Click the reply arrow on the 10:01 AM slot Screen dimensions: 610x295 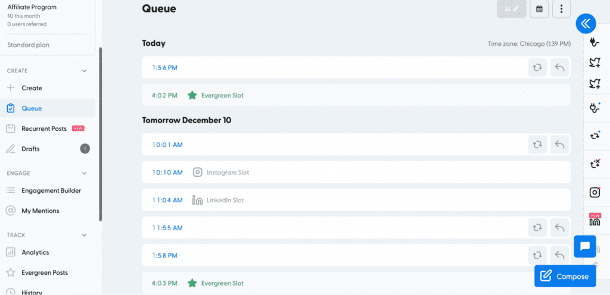[x=559, y=145]
